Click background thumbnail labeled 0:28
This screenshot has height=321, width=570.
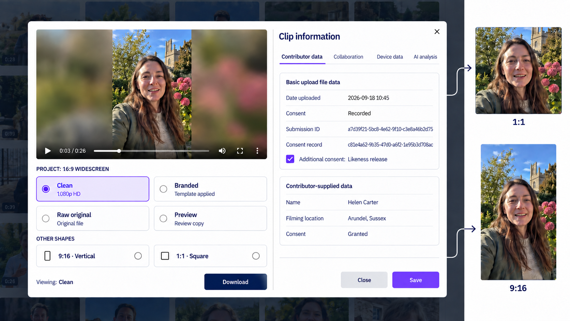(14, 34)
